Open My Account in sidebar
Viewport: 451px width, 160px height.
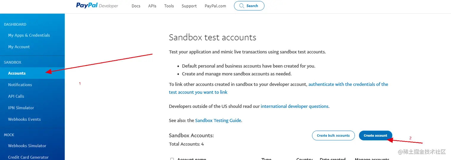tap(19, 47)
